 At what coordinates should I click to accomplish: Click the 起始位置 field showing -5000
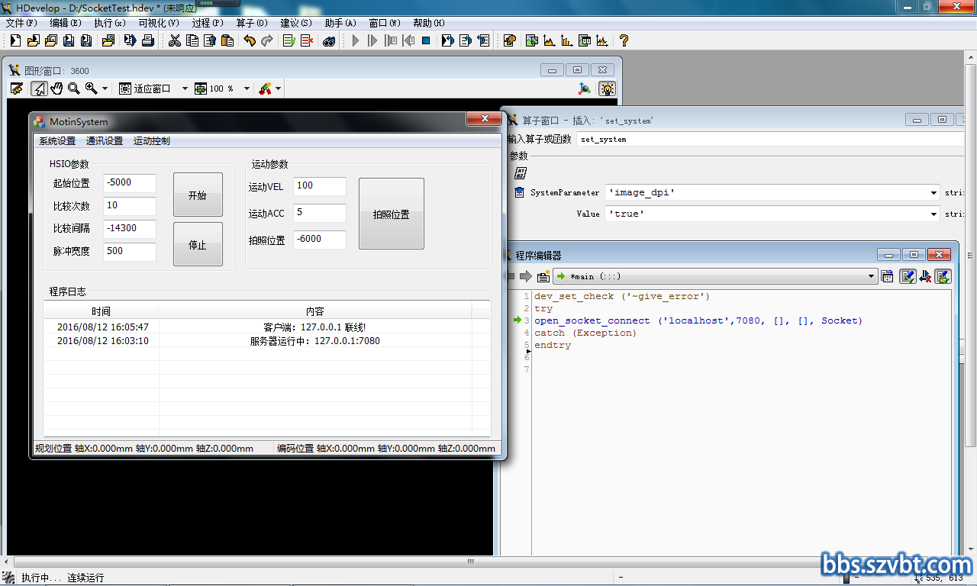[130, 183]
